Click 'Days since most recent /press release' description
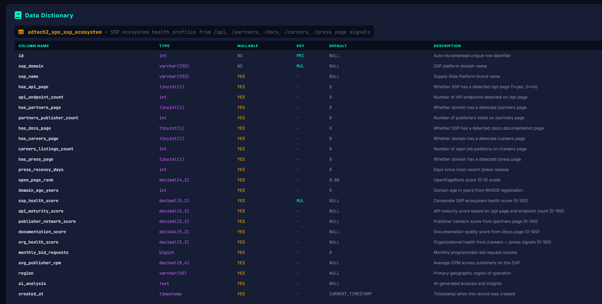The width and height of the screenshot is (602, 304). (x=471, y=170)
